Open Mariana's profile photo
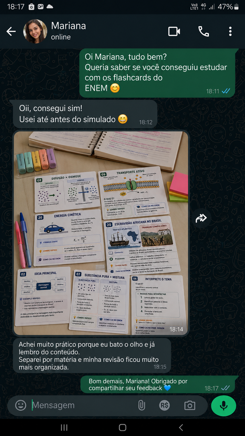 coord(35,31)
